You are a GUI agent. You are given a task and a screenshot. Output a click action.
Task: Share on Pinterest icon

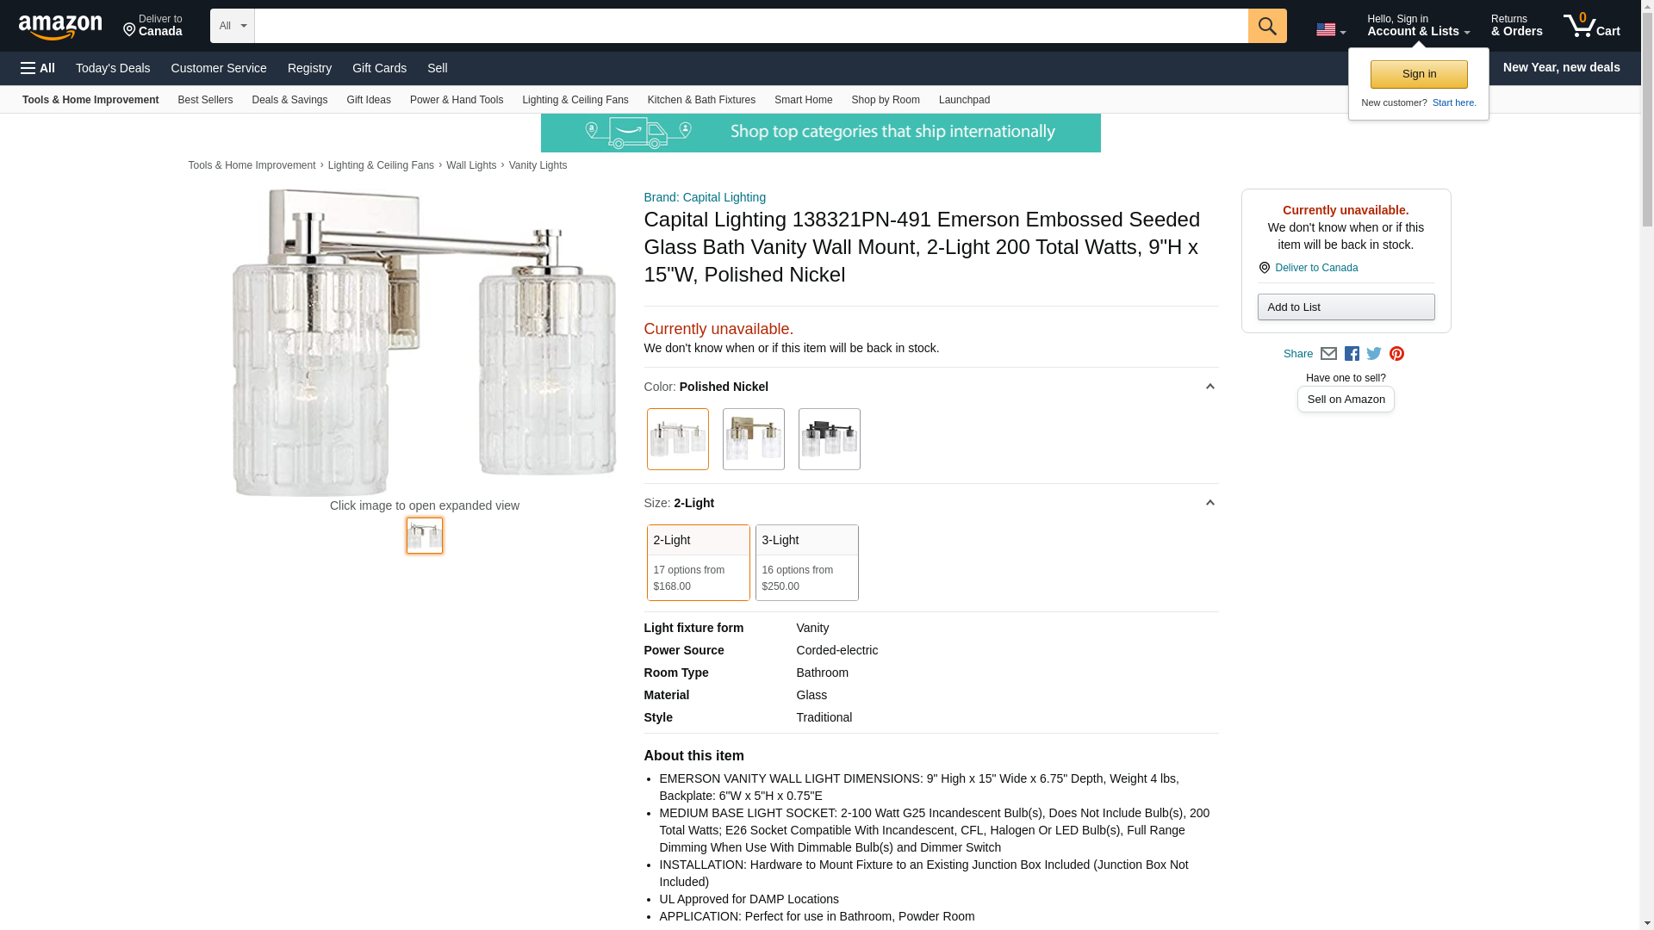(1396, 354)
